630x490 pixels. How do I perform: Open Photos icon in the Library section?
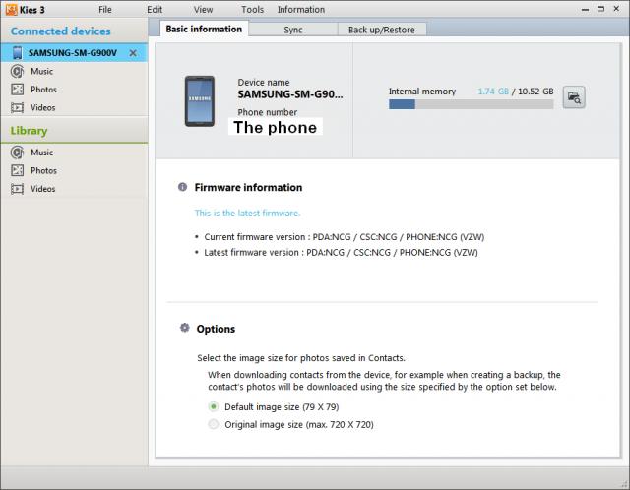pos(18,170)
